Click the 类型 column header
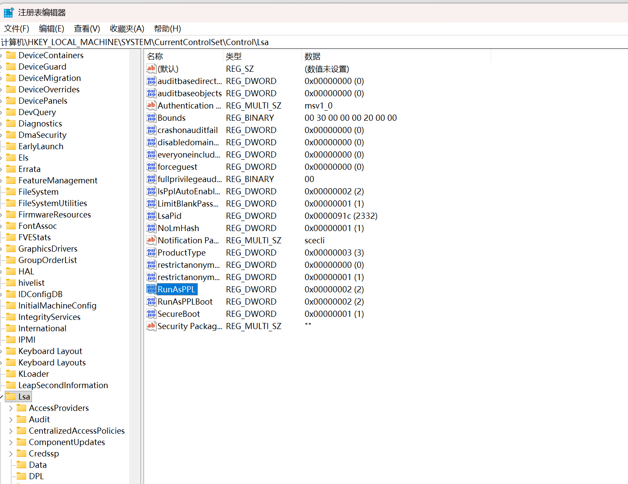 click(233, 56)
